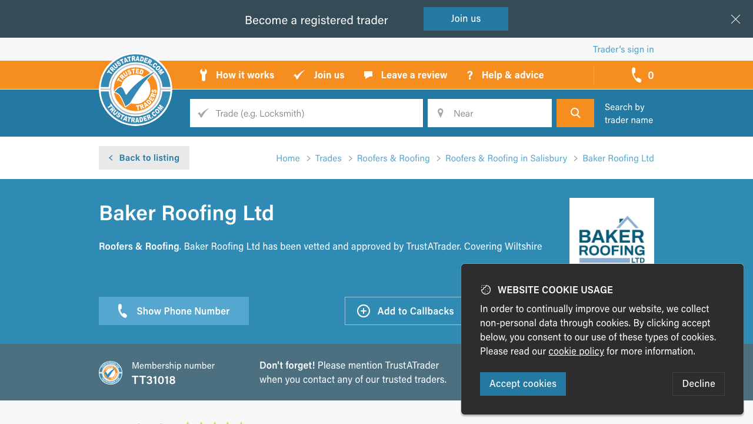This screenshot has height=424, width=753.
Task: Click the speech bubble icon near Leave a review
Action: pos(368,75)
